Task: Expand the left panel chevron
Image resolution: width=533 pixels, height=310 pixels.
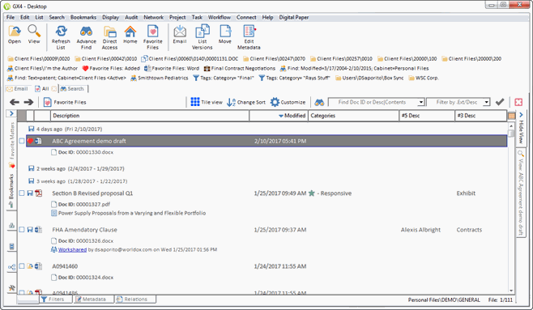Action: coord(11,113)
